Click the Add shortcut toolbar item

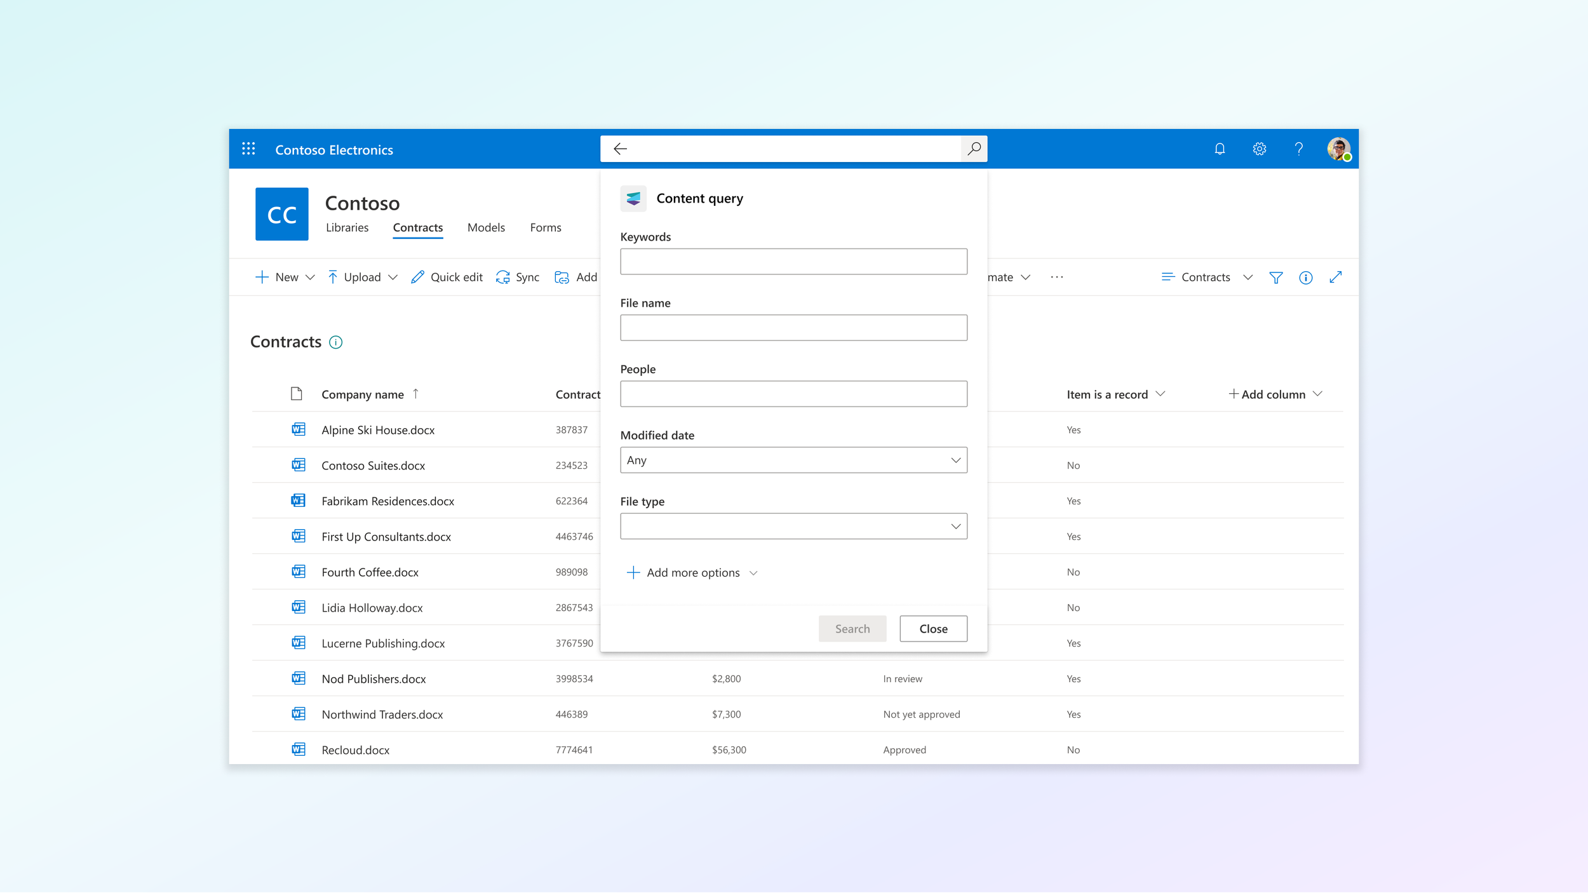click(x=576, y=278)
